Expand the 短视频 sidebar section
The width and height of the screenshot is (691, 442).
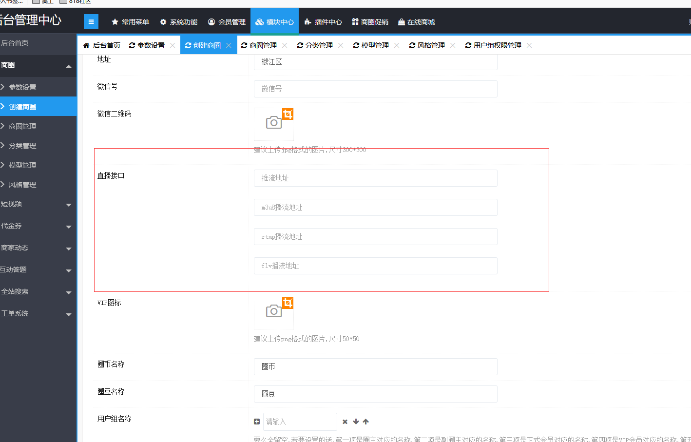68,205
